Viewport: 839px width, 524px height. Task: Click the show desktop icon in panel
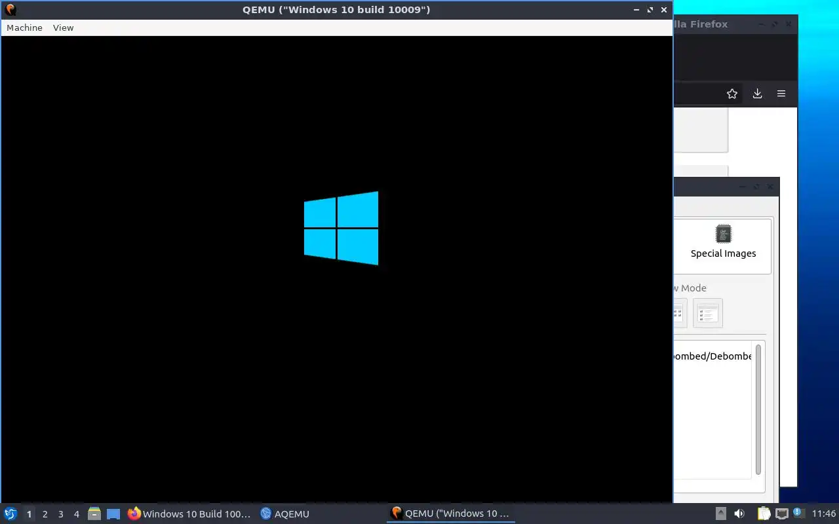113,514
